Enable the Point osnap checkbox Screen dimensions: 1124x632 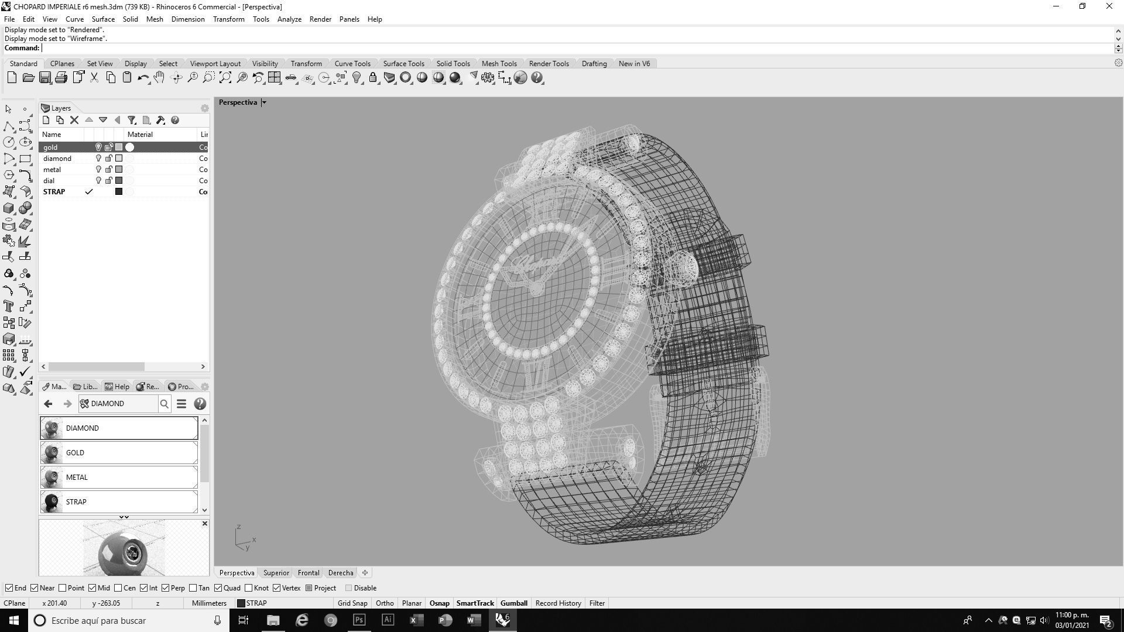62,588
